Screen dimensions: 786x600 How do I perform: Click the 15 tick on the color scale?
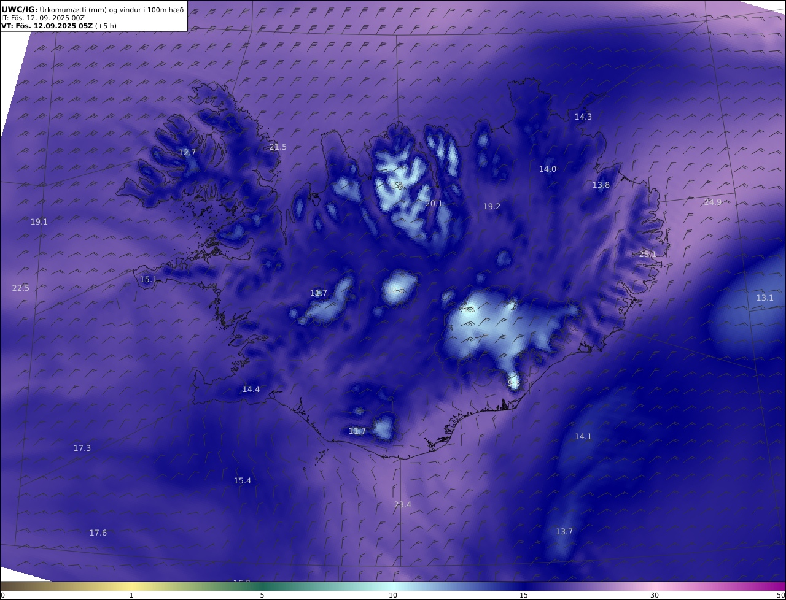pyautogui.click(x=524, y=595)
